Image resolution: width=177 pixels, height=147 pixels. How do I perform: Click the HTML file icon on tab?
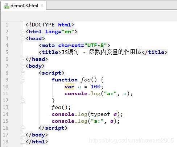coord(7,6)
